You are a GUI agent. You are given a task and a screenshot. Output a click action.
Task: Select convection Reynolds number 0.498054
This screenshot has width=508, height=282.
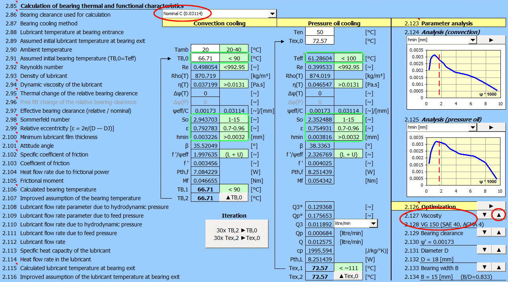(205, 67)
